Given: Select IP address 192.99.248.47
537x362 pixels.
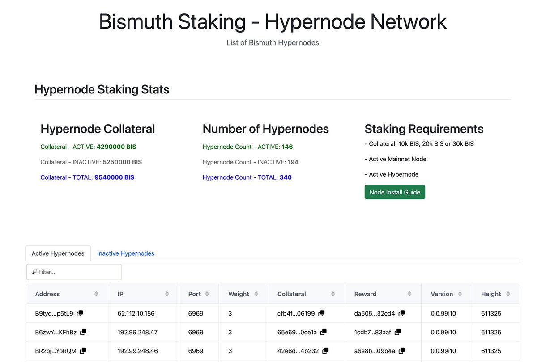Looking at the screenshot, I should pos(137,333).
